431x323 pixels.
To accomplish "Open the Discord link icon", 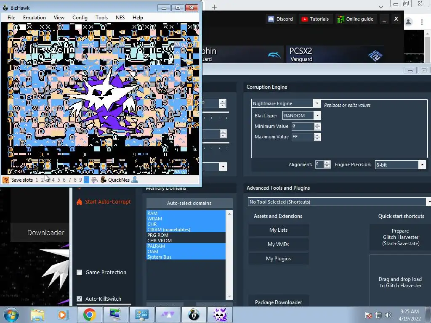I will coord(271,19).
